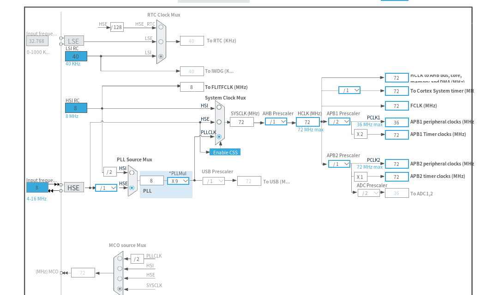Select HSE radio in System Clock Mux
Screen dimensions: 493x295
[219, 122]
